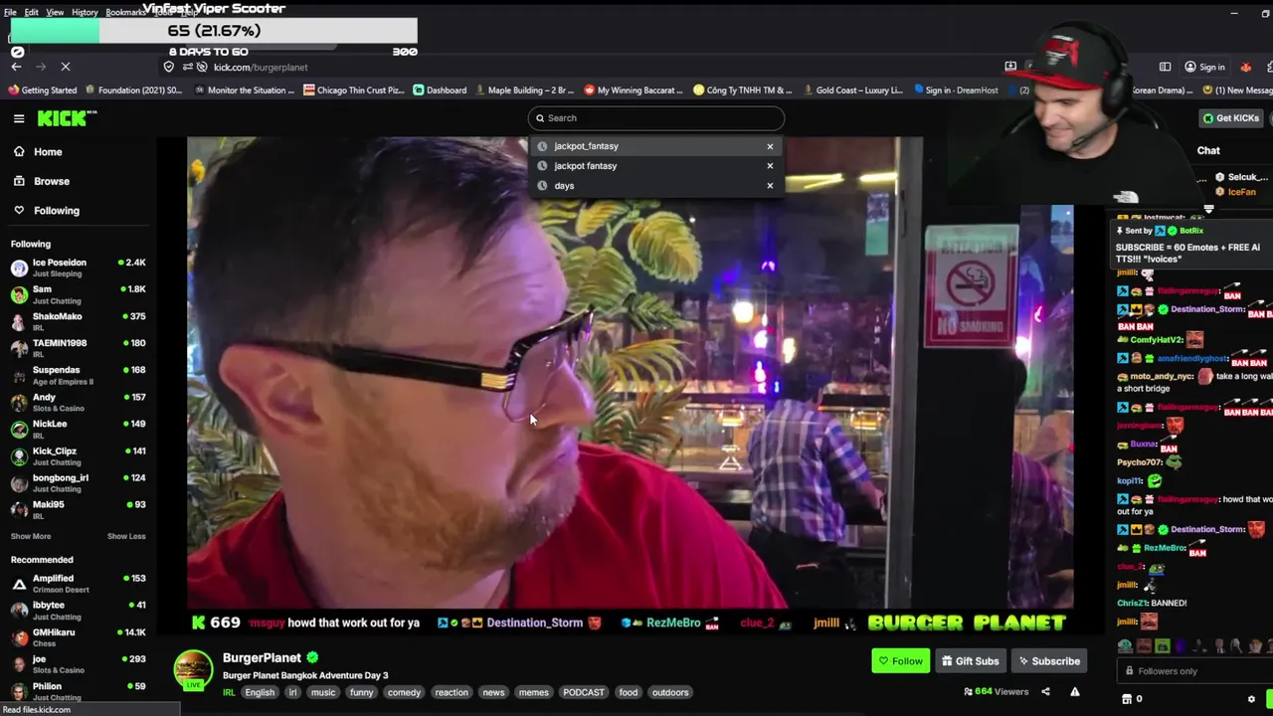This screenshot has height=716, width=1273.
Task: Open Sam's Just Chatting channel
Action: (x=78, y=294)
